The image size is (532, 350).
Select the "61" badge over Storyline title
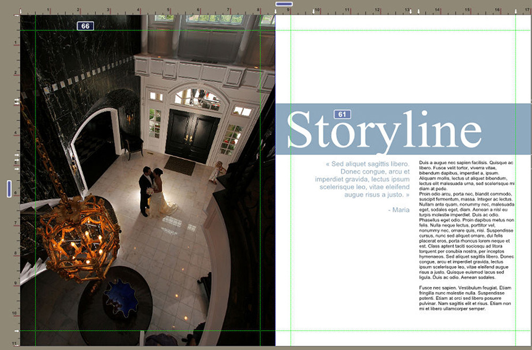click(342, 114)
